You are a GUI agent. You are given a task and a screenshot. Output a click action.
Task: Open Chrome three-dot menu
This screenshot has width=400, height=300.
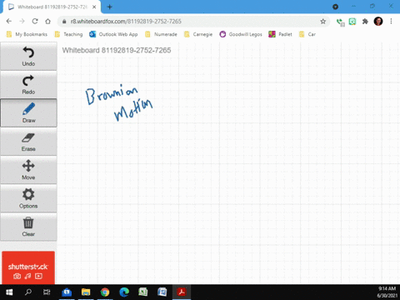pos(391,22)
